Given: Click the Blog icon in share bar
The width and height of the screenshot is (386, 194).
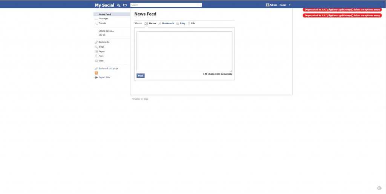Looking at the screenshot, I should [x=178, y=23].
